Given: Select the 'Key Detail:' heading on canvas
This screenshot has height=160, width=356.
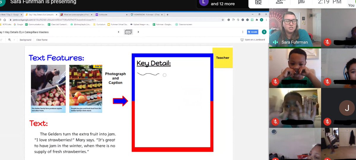Looking at the screenshot, I should 154,63.
